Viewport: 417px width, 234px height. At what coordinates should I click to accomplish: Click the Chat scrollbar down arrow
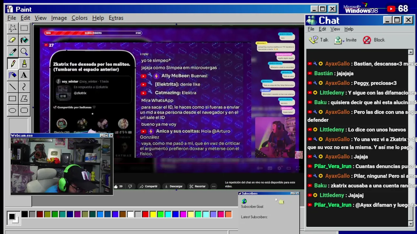[410, 224]
